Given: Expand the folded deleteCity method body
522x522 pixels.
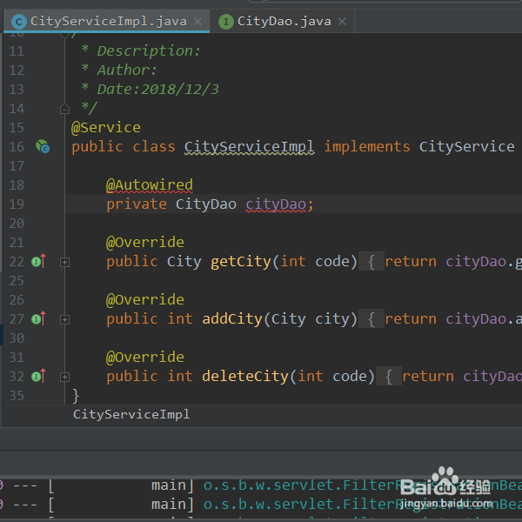Looking at the screenshot, I should pyautogui.click(x=64, y=378).
